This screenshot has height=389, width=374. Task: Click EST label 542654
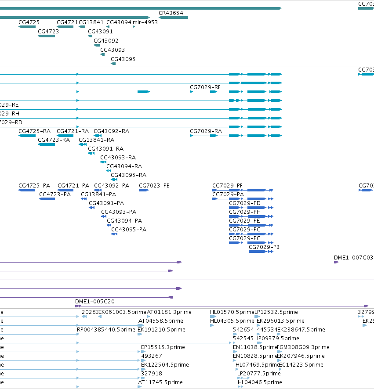(x=243, y=329)
